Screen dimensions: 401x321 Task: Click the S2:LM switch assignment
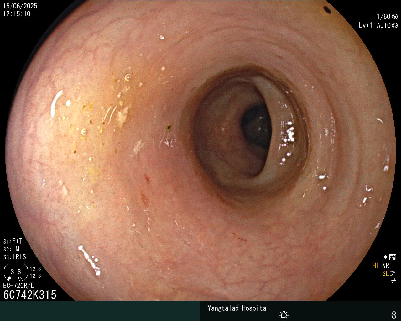pyautogui.click(x=11, y=249)
